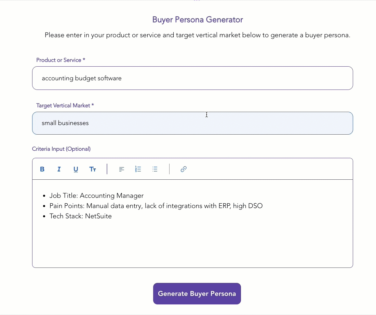Place cursor after Tech Stack: NetSuite

pos(112,216)
